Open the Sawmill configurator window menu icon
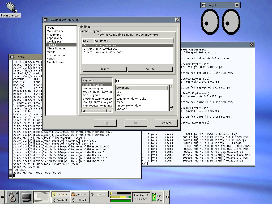272x204 pixels. coord(45,20)
